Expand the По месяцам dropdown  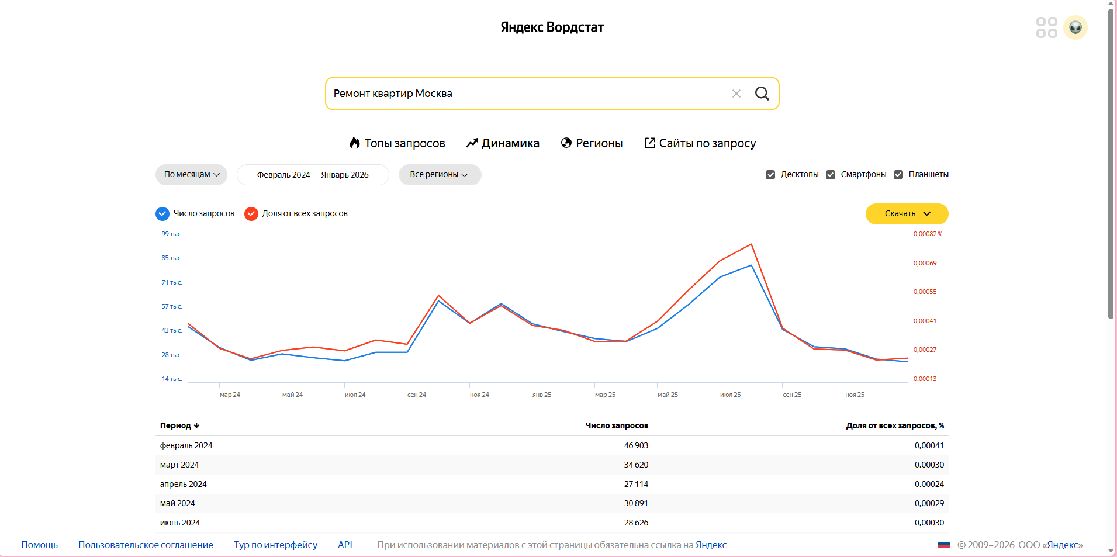tap(191, 175)
